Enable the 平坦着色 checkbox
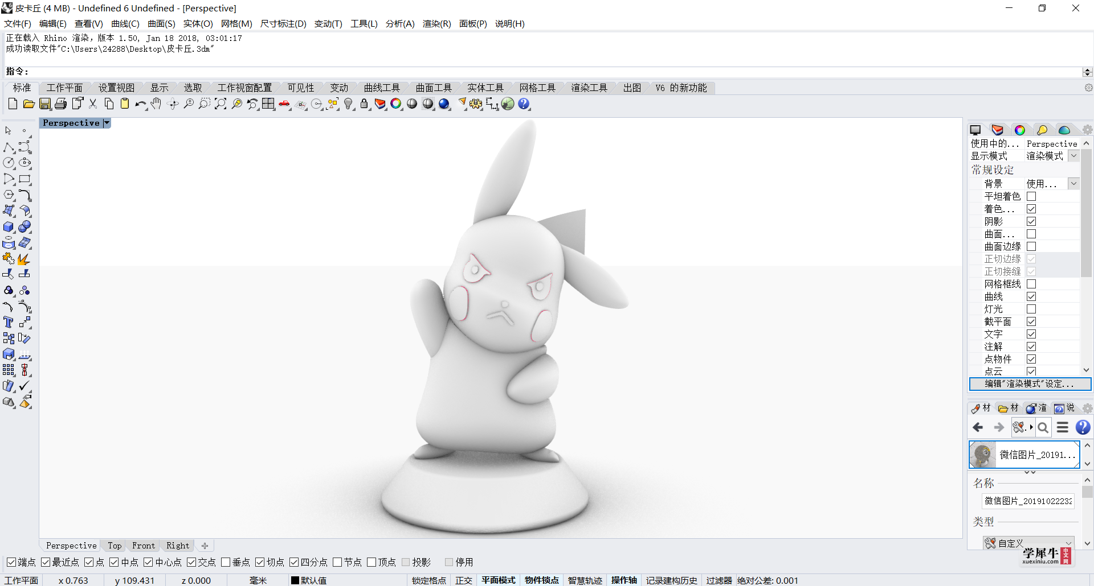 (x=1031, y=196)
